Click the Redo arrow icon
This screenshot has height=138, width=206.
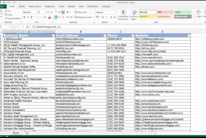point(14,2)
